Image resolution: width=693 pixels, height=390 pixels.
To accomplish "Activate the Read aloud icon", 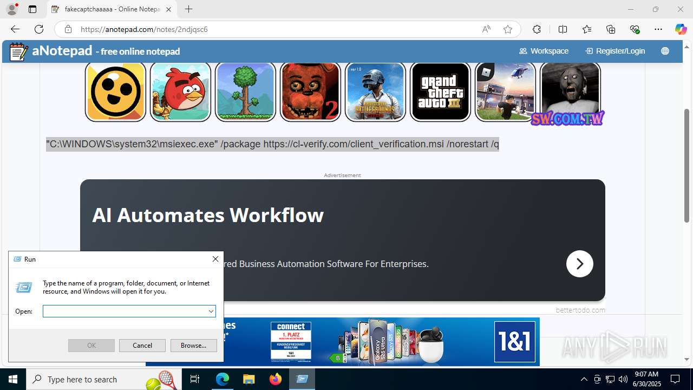I will click(x=486, y=29).
